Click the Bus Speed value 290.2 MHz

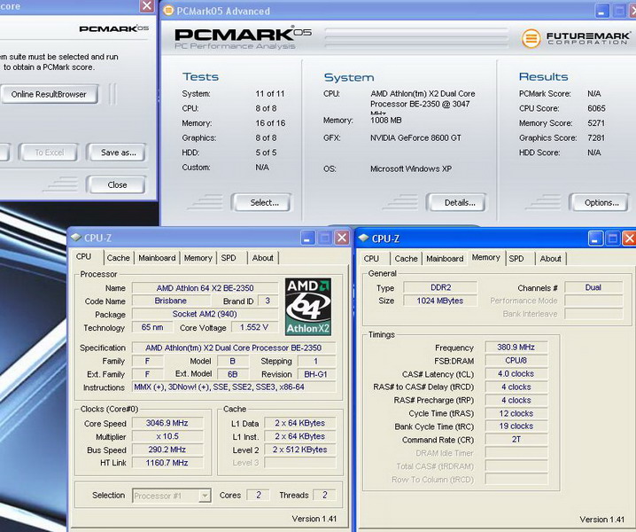[x=167, y=450]
